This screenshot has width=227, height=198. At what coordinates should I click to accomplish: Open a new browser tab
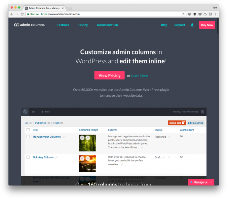pyautogui.click(x=69, y=8)
